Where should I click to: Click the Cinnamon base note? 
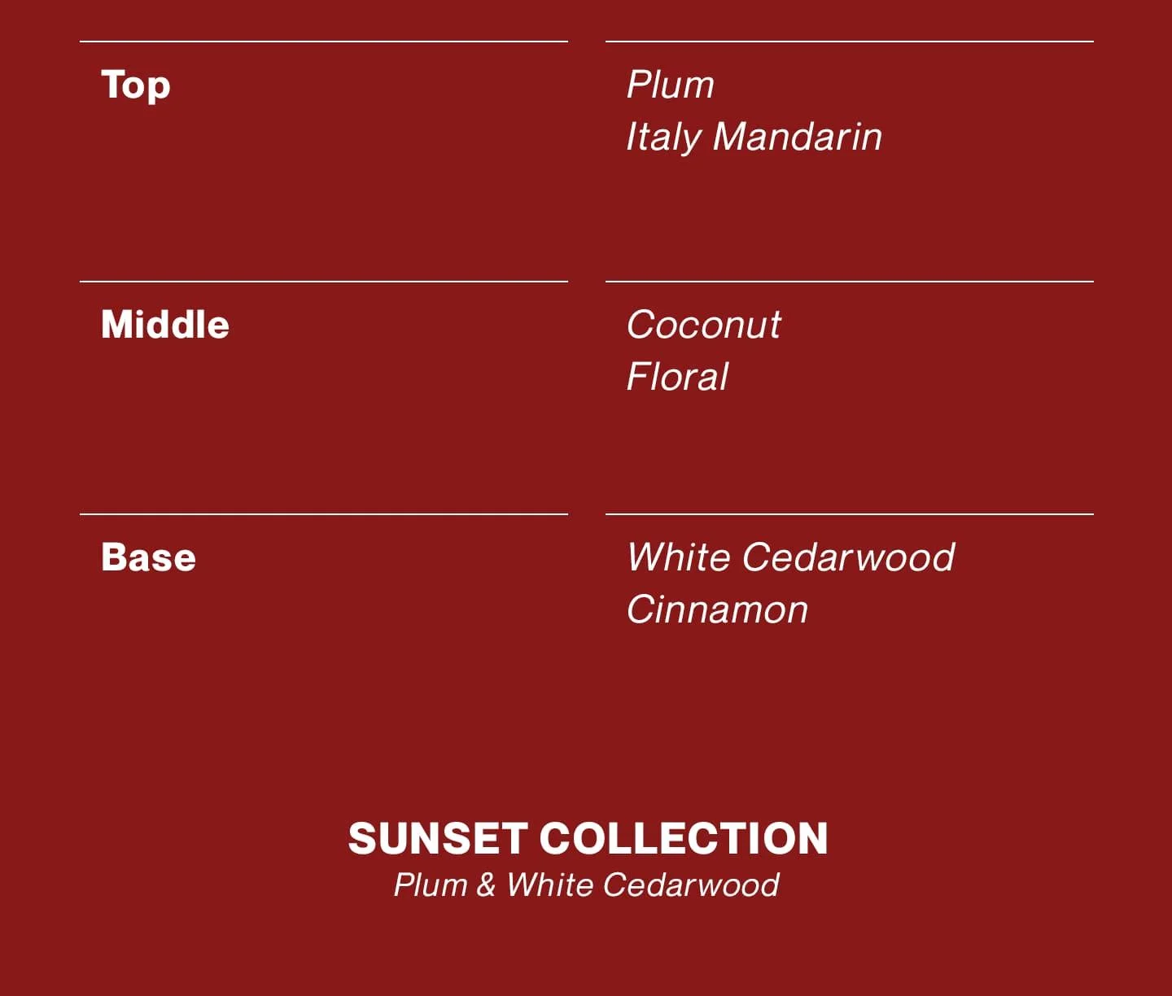coord(718,609)
